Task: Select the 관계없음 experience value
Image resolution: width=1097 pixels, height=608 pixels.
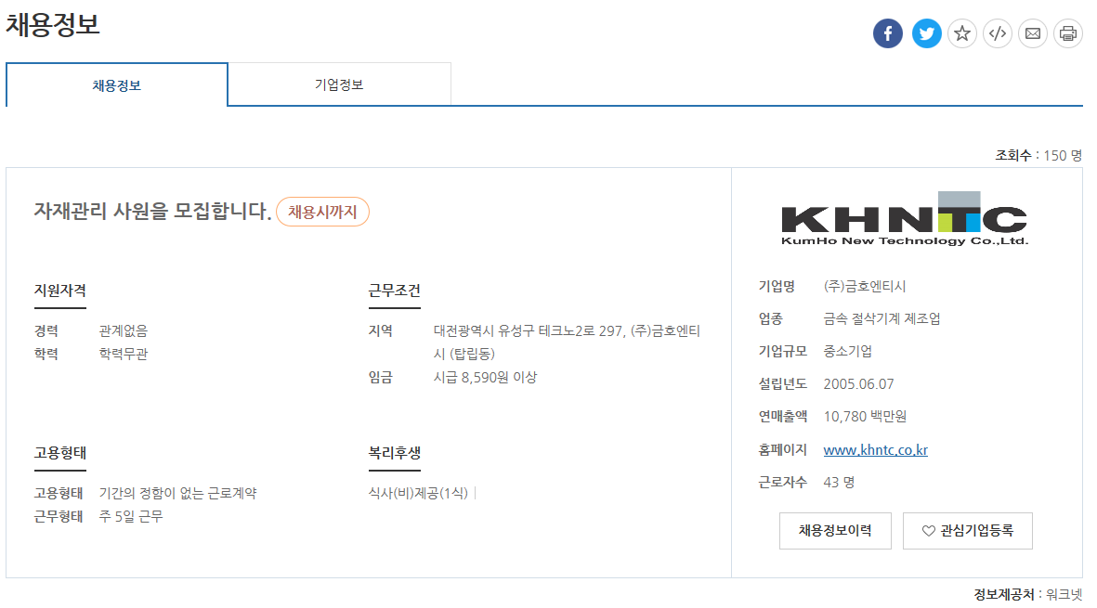Action: point(124,330)
